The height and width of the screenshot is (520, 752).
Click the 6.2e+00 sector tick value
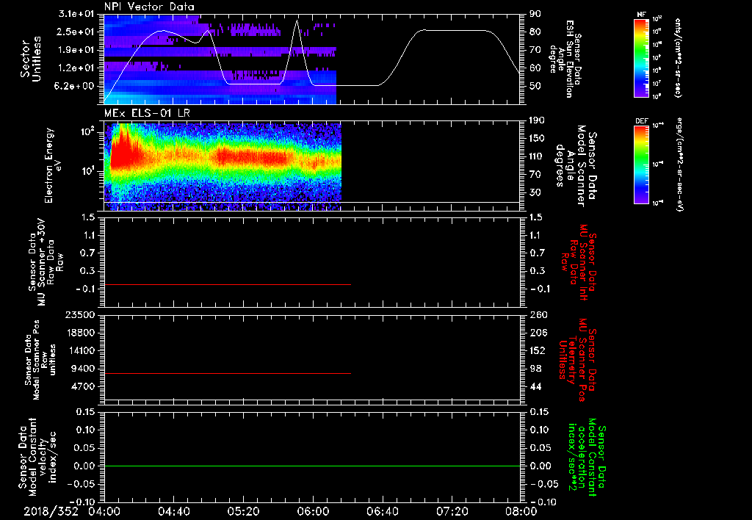pos(76,86)
